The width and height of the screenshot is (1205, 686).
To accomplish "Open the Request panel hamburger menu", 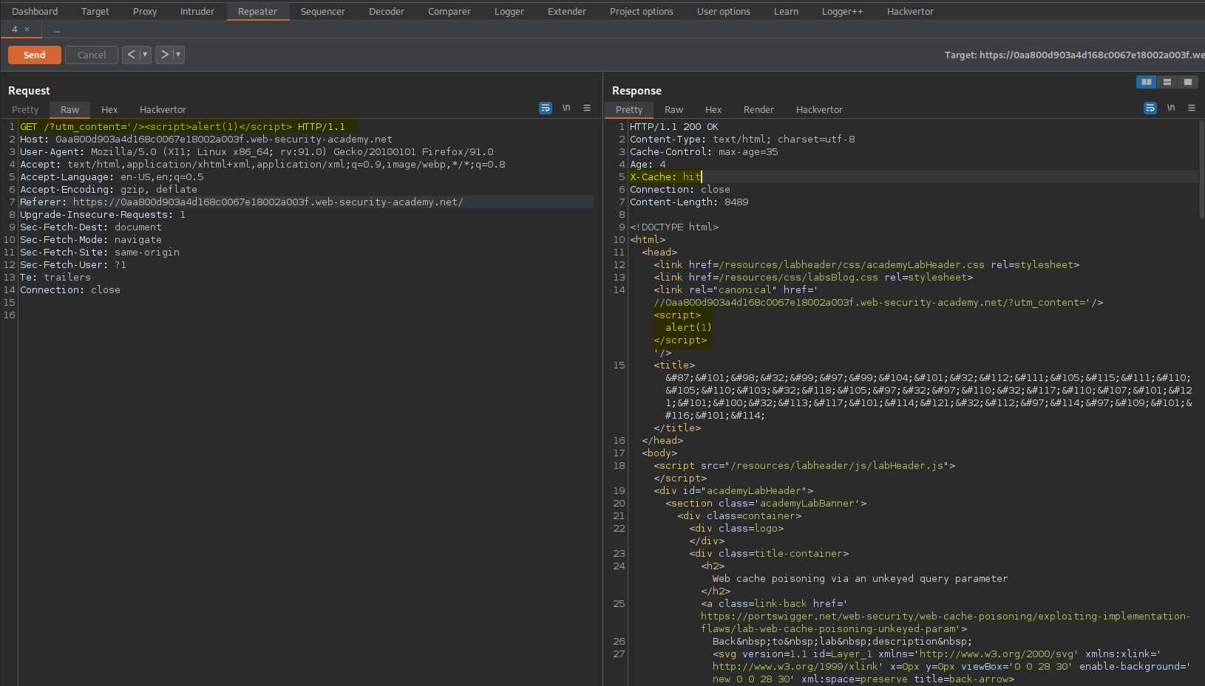I will (x=587, y=108).
